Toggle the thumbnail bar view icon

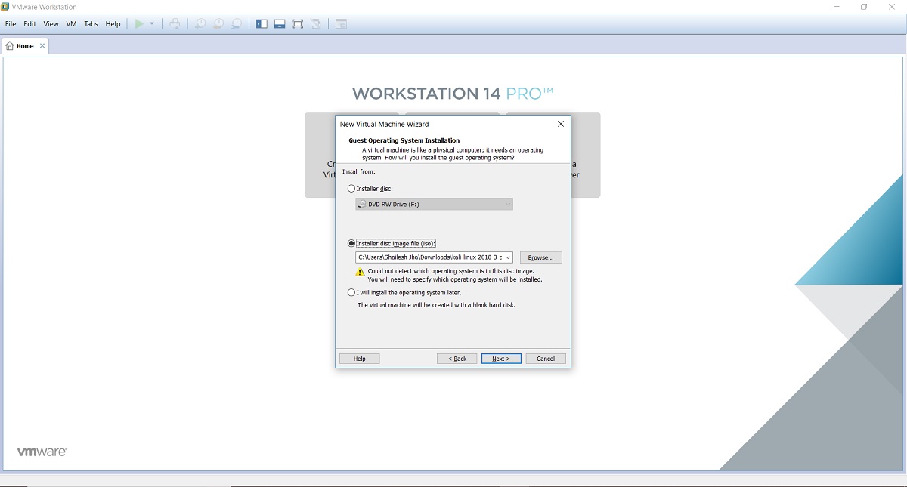(x=280, y=24)
